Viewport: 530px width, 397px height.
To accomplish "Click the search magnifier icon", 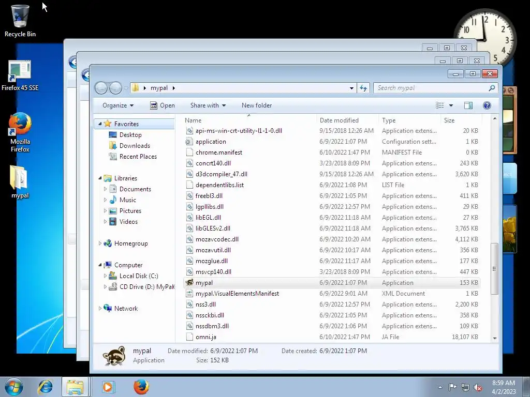I will (x=492, y=88).
